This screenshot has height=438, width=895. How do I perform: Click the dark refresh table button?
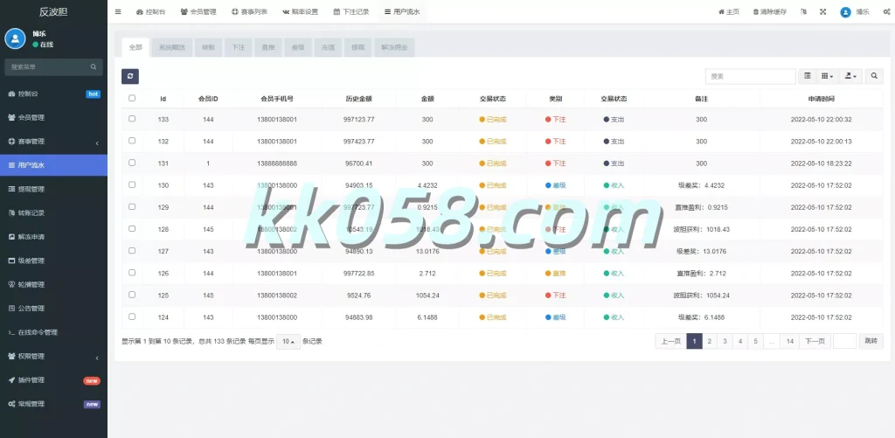[129, 77]
